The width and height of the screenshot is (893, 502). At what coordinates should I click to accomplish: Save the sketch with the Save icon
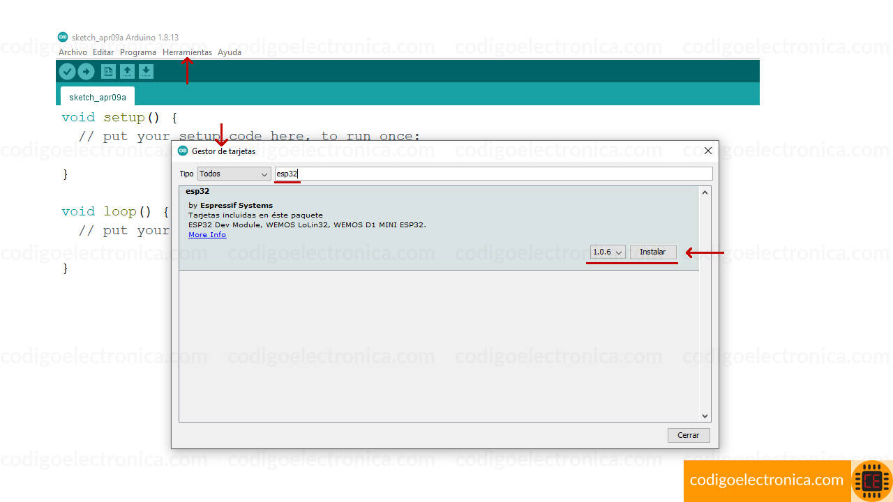(x=146, y=71)
